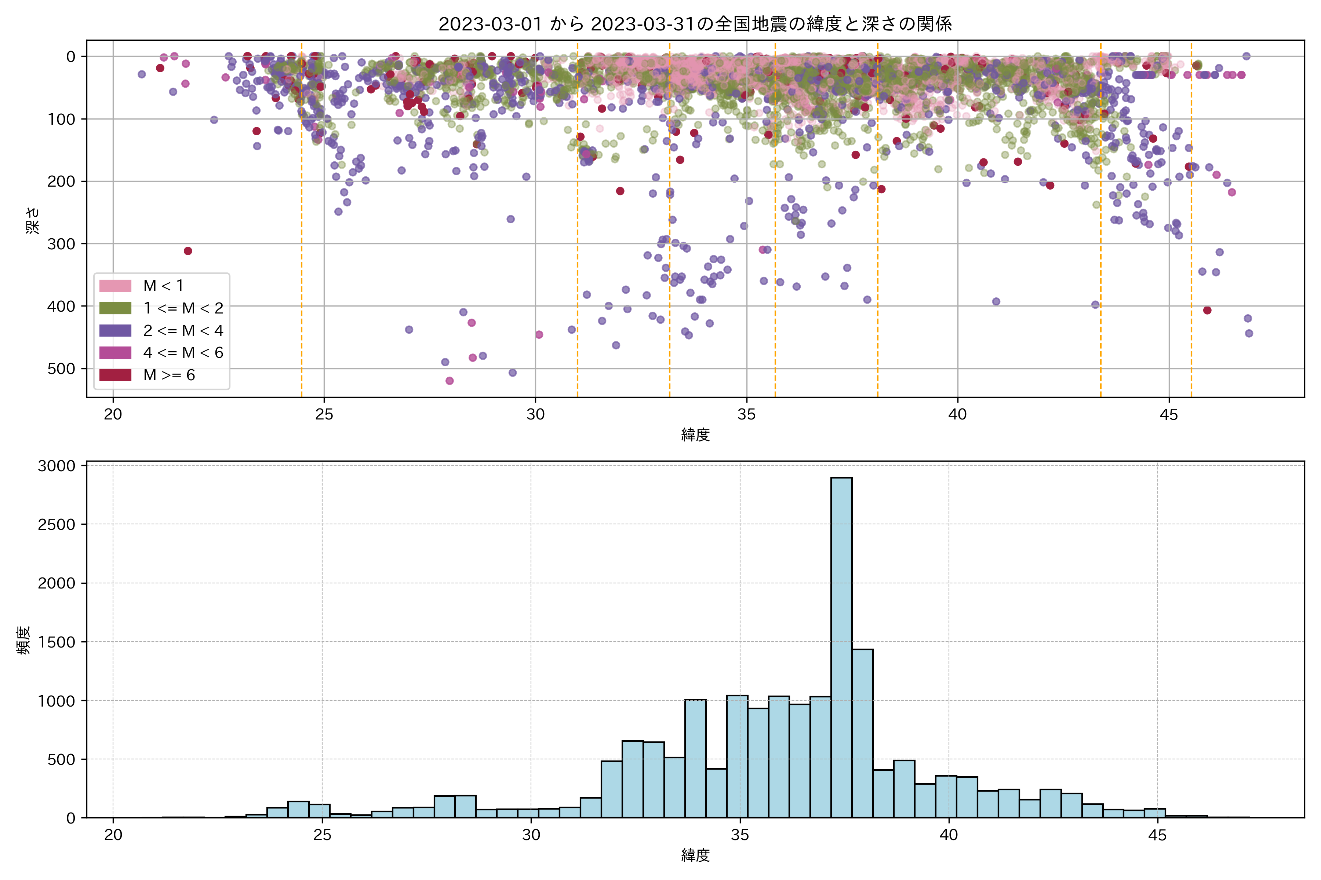
Task: Click the 500 depth tick label on scatter plot
Action: (61, 369)
